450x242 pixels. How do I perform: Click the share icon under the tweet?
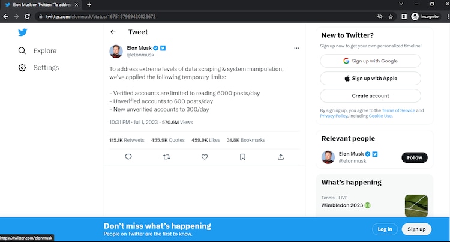point(281,157)
